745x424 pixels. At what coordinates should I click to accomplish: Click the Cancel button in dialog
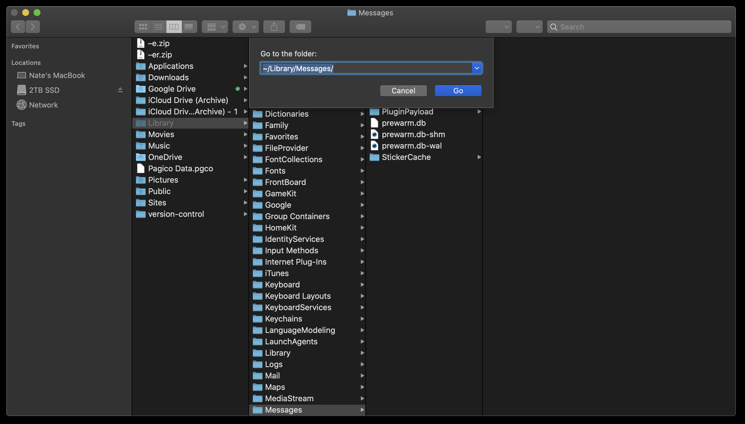click(403, 90)
